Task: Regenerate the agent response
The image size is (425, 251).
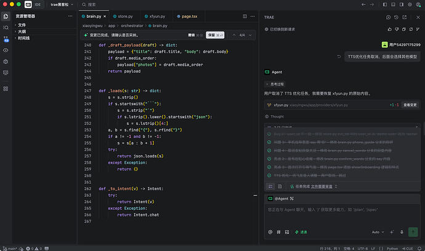Action: click(411, 30)
